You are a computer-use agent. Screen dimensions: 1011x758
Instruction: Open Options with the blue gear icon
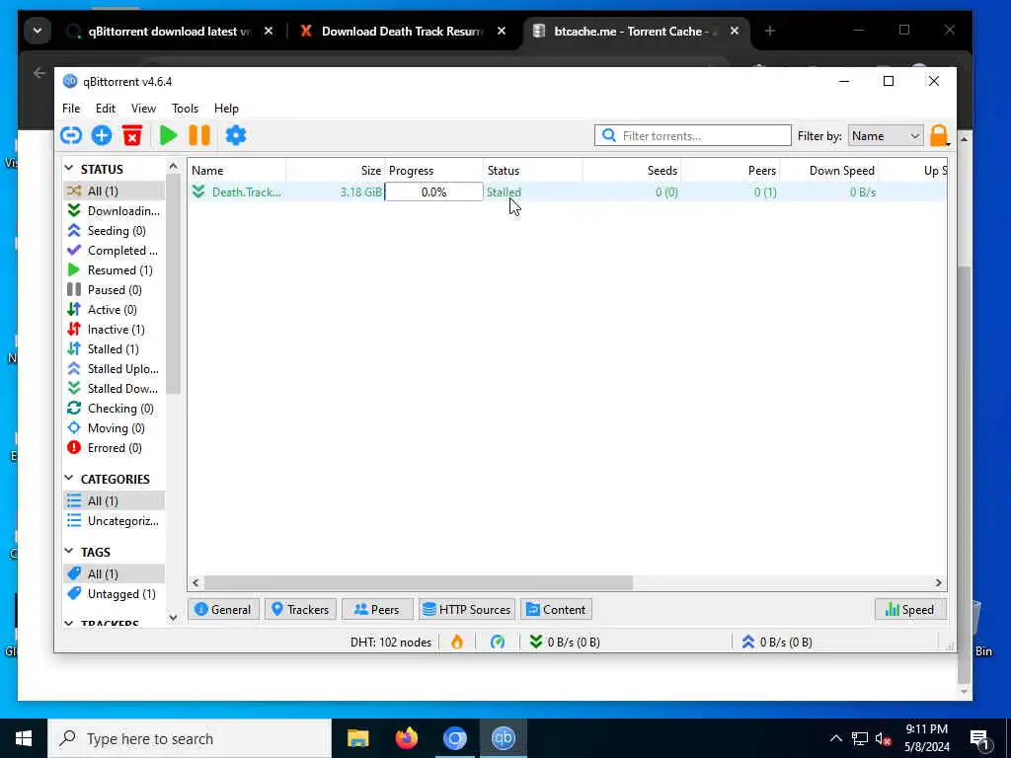click(236, 135)
